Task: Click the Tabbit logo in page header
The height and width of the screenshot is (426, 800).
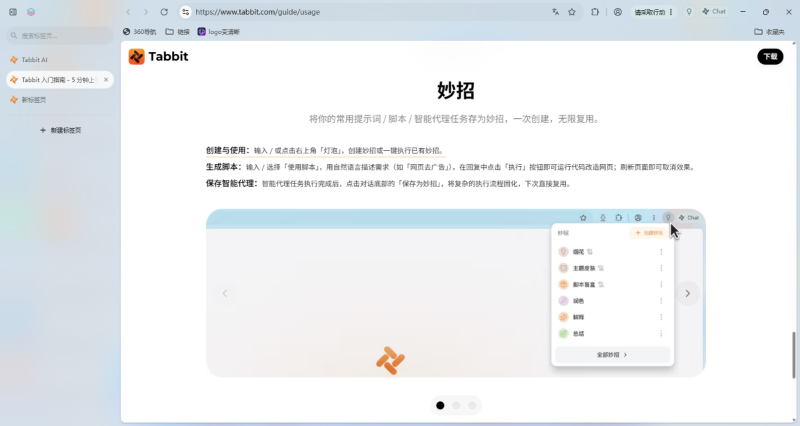Action: tap(158, 56)
